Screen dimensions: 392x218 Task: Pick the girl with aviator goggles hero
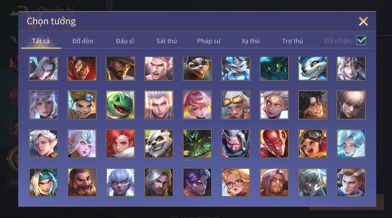[x=313, y=144]
